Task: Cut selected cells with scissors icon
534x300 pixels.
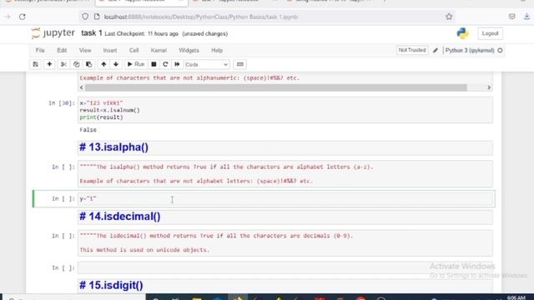Action: coord(63,64)
